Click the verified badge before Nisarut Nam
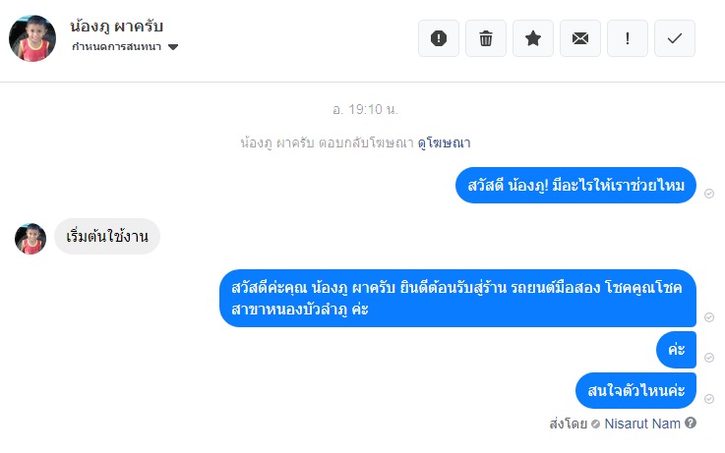This screenshot has height=453, width=725. coord(596,425)
